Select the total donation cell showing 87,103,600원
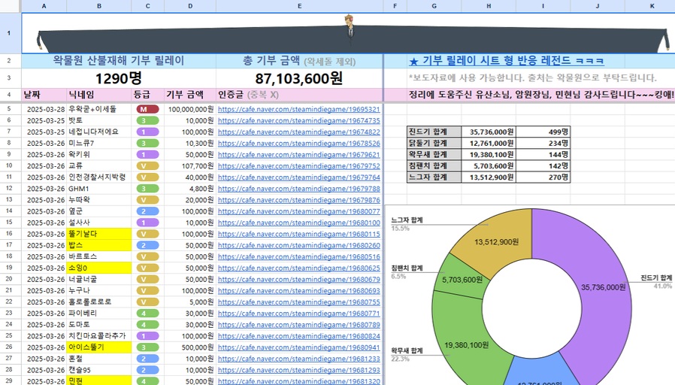This screenshot has height=385, width=675. (299, 78)
